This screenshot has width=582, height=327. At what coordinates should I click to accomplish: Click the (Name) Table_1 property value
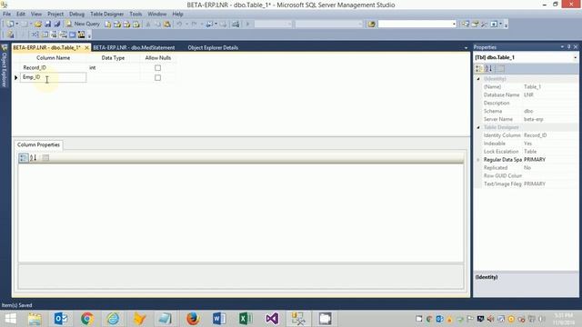pos(550,87)
